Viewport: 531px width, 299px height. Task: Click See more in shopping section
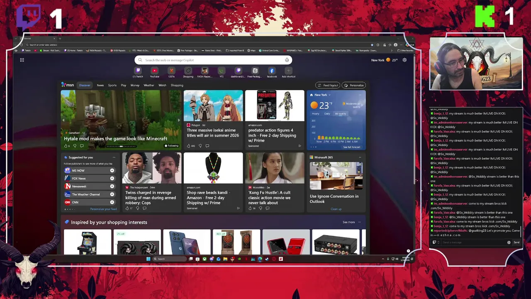348,222
